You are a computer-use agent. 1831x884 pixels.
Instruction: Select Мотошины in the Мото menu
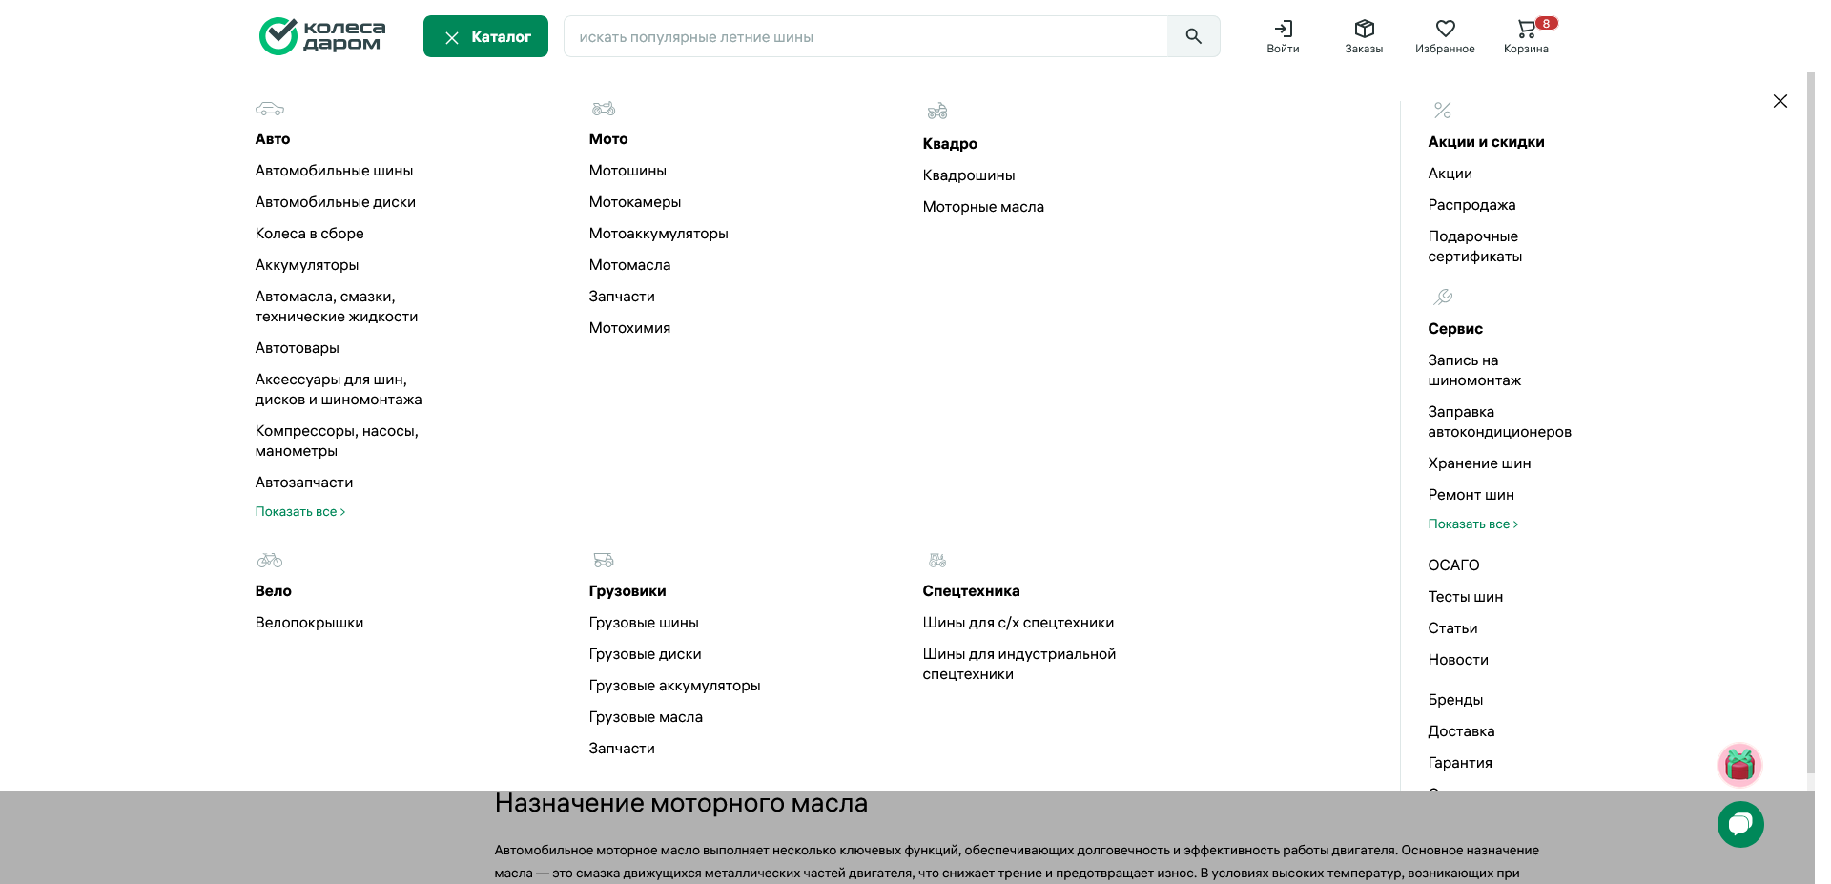tap(627, 171)
